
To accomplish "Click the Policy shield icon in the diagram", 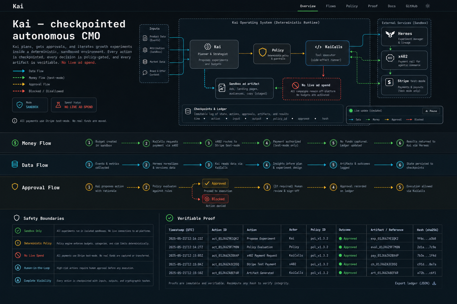I will point(262,52).
